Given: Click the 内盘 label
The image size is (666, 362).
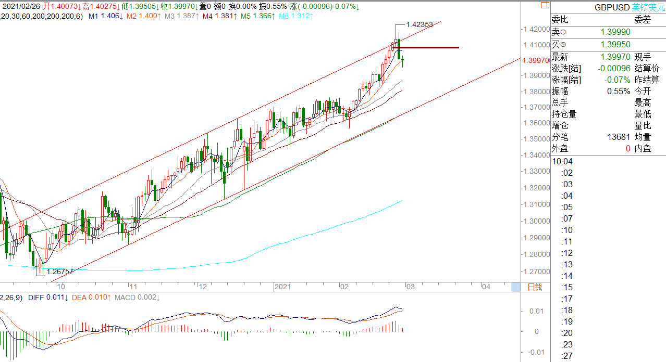Looking at the screenshot, I should (643, 148).
